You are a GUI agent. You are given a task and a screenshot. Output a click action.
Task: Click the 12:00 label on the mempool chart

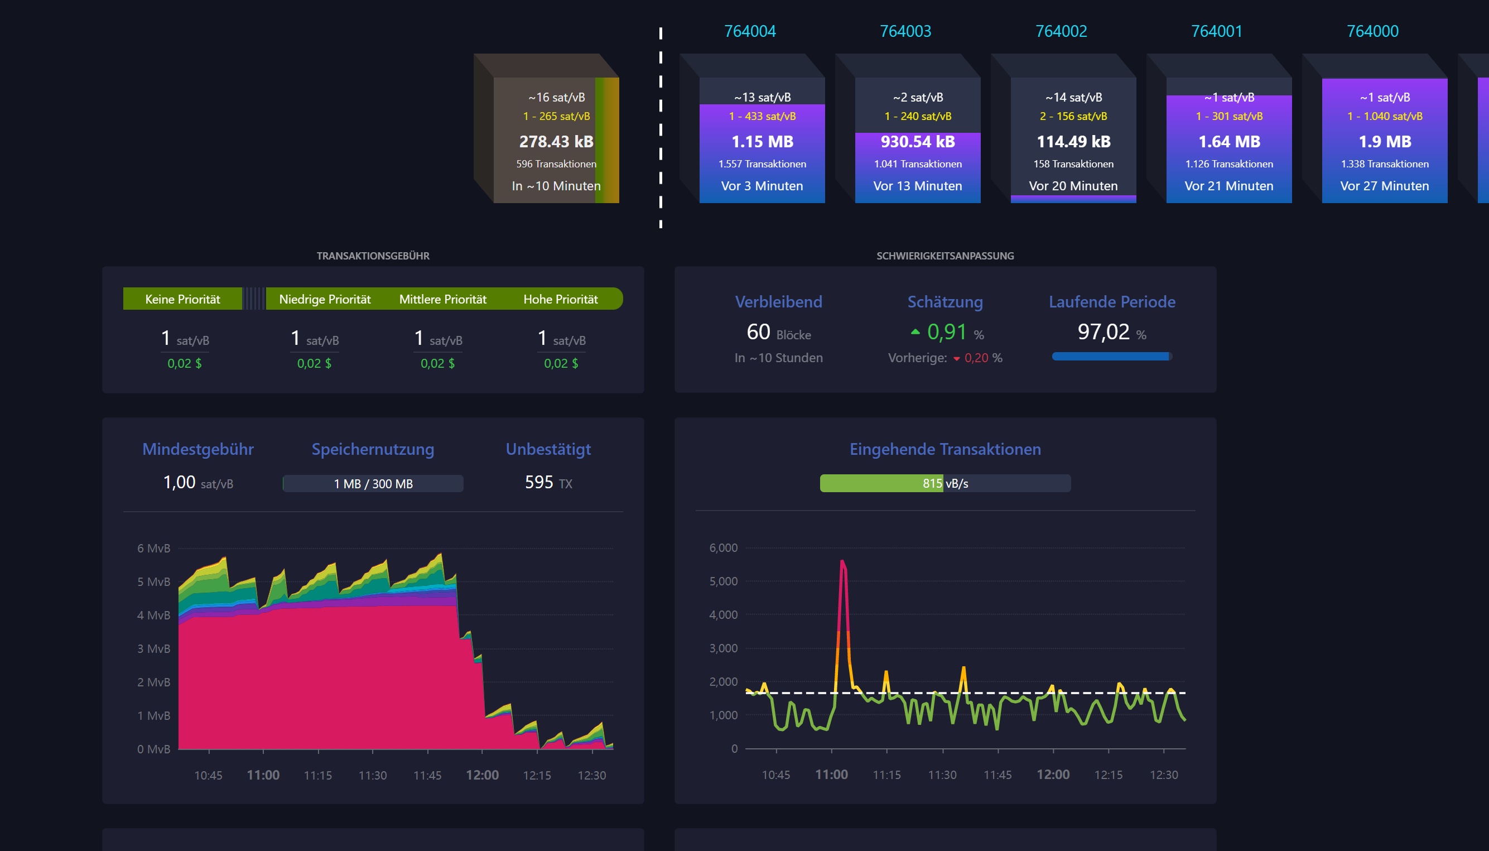coord(482,775)
